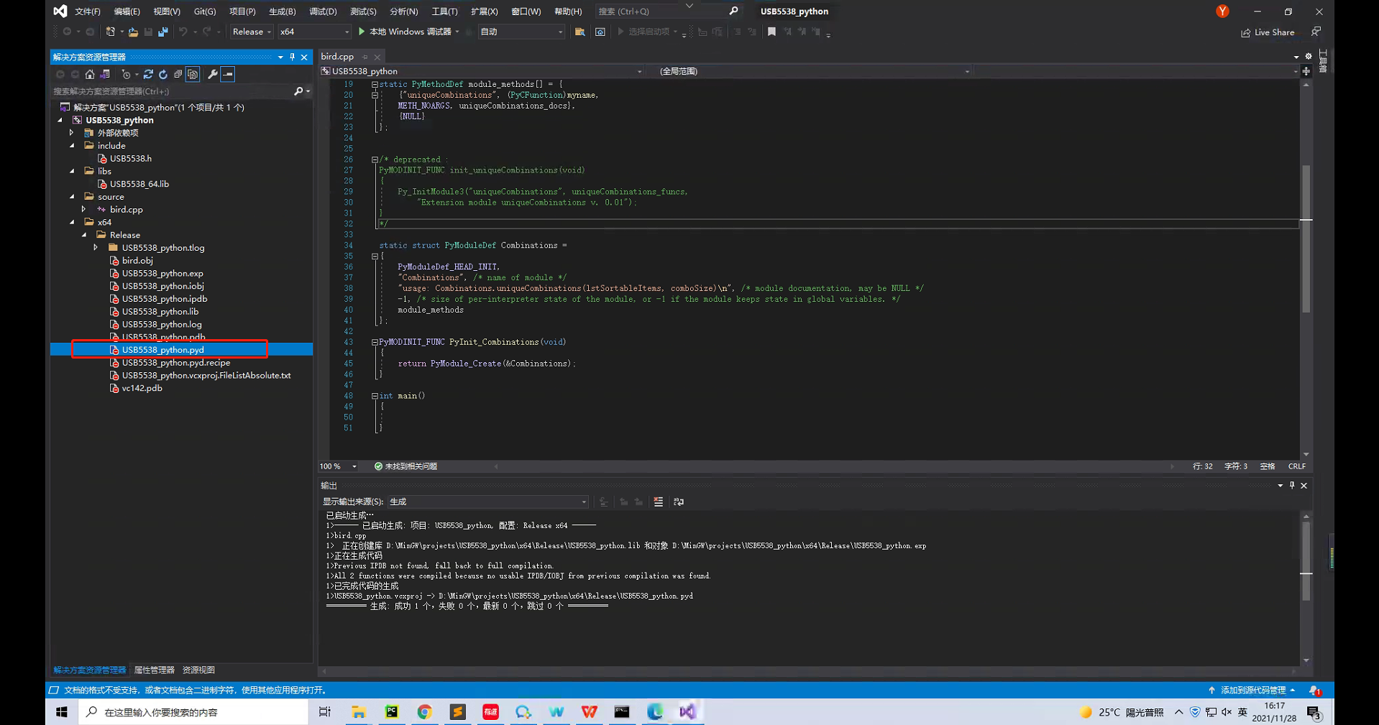The width and height of the screenshot is (1379, 725).
Task: Open Live Share session
Action: (1268, 32)
